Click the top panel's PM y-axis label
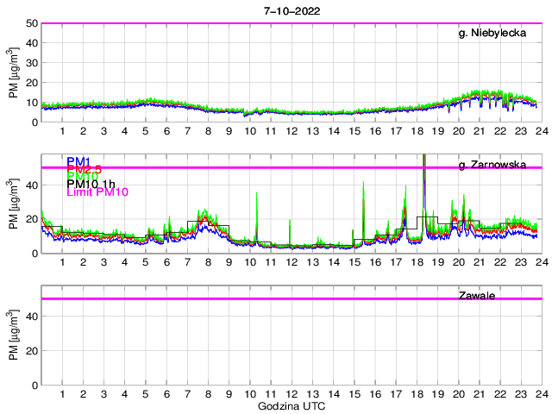 15,73
